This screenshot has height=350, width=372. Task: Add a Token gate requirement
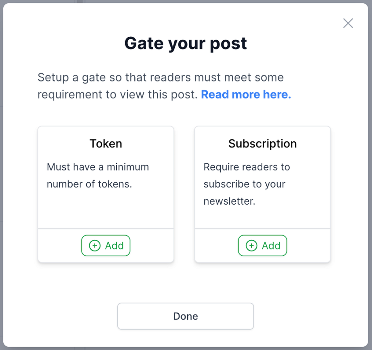106,245
